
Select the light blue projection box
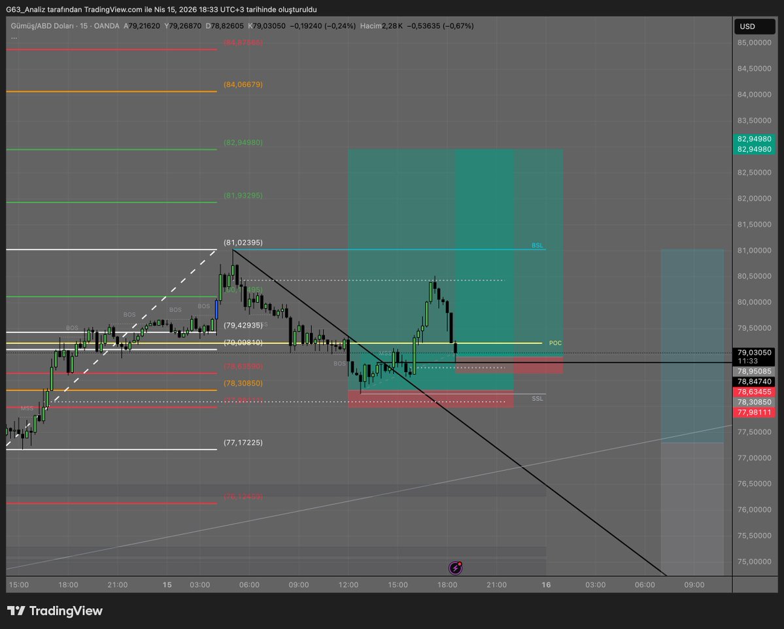coord(692,345)
